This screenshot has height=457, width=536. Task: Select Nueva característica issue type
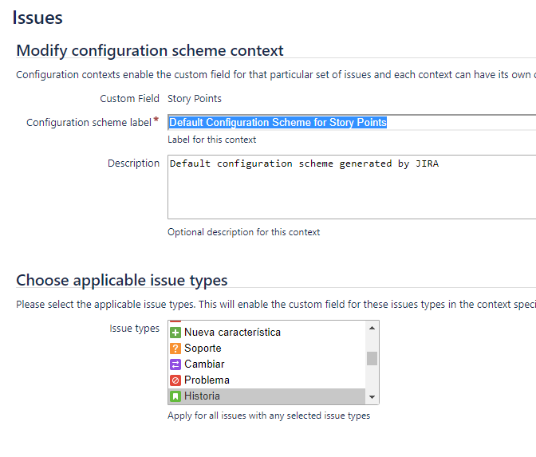tap(267, 333)
